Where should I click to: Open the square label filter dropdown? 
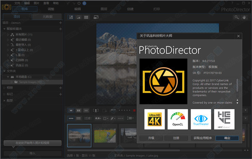(105, 118)
